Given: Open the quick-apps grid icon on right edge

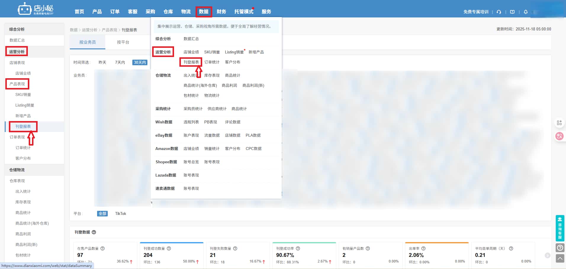Looking at the screenshot, I should point(559,123).
